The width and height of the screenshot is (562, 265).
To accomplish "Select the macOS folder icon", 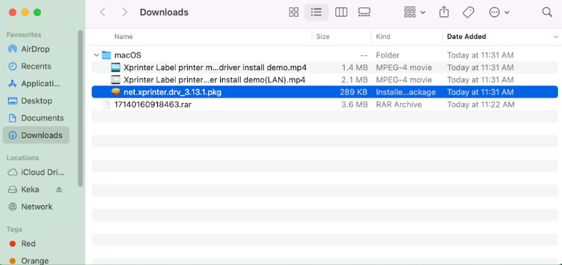I will pyautogui.click(x=106, y=55).
